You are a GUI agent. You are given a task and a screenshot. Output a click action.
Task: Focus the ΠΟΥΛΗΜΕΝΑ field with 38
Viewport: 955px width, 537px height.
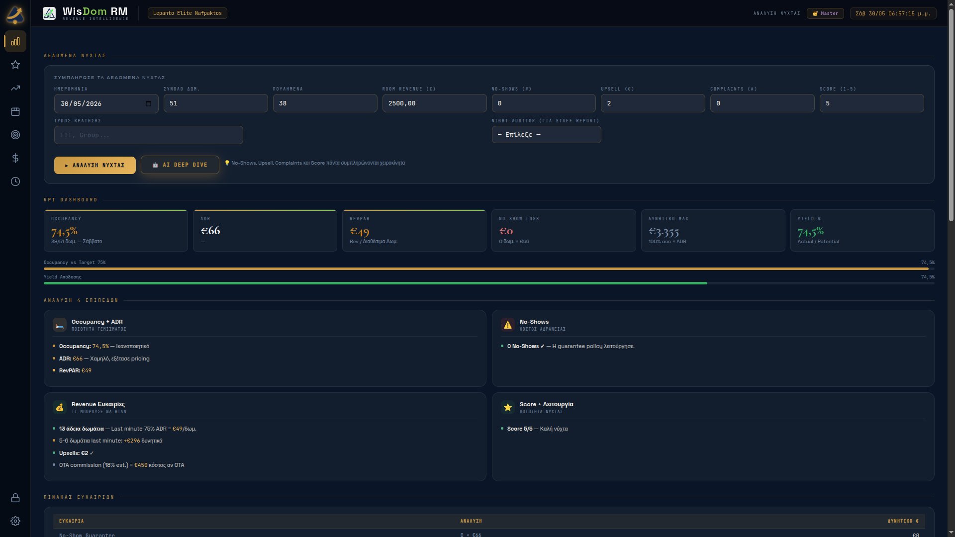tap(325, 103)
